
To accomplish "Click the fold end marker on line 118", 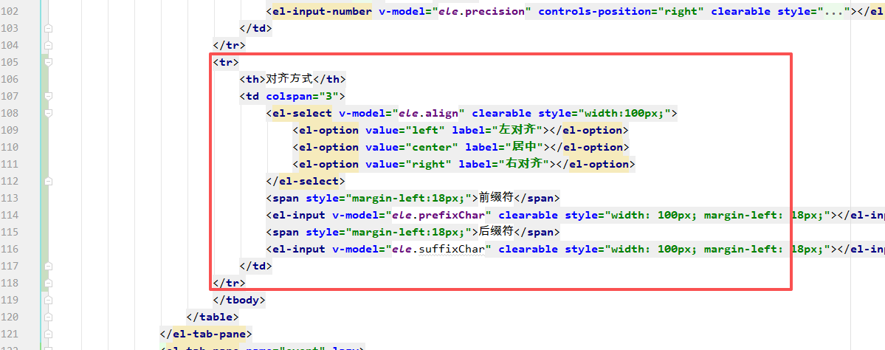I will tap(49, 283).
